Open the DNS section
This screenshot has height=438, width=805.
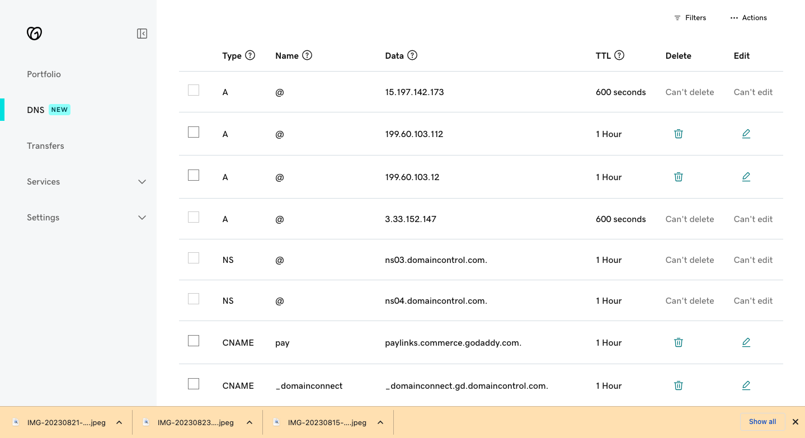coord(35,110)
